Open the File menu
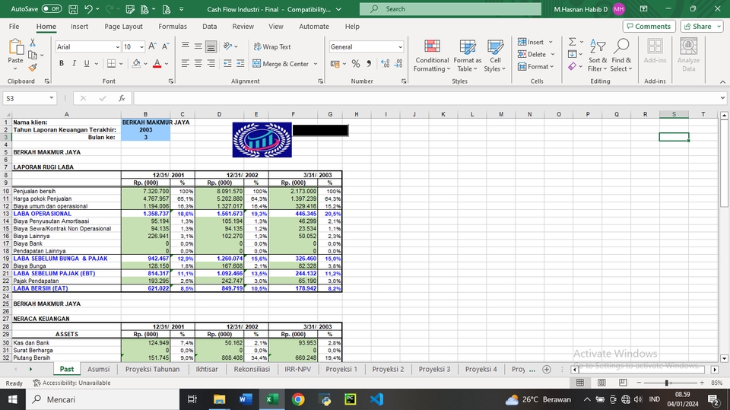Image resolution: width=730 pixels, height=410 pixels. pos(14,27)
